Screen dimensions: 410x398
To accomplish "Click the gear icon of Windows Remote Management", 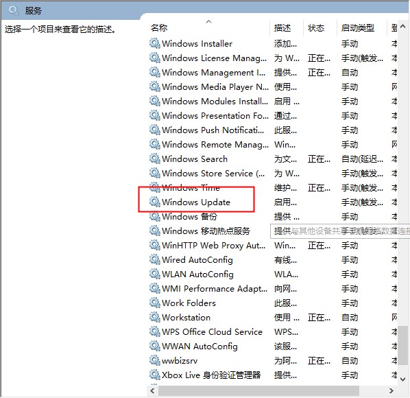I will [154, 144].
